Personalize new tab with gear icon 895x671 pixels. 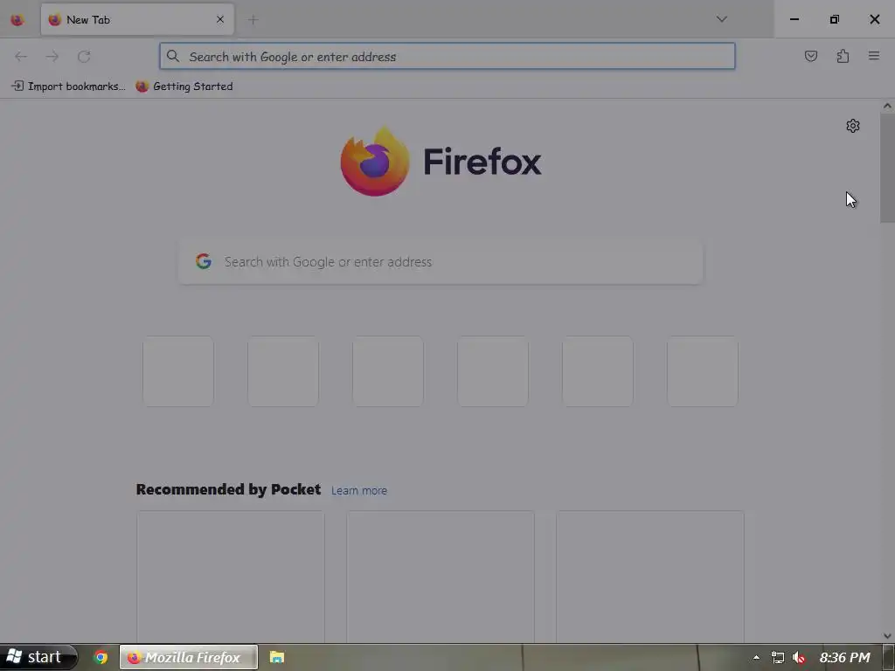853,126
